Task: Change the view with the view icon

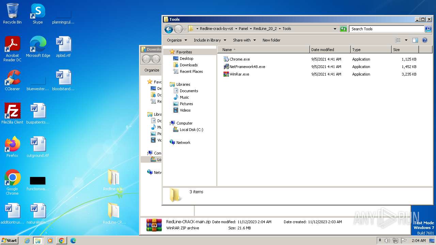Action: coord(398,40)
